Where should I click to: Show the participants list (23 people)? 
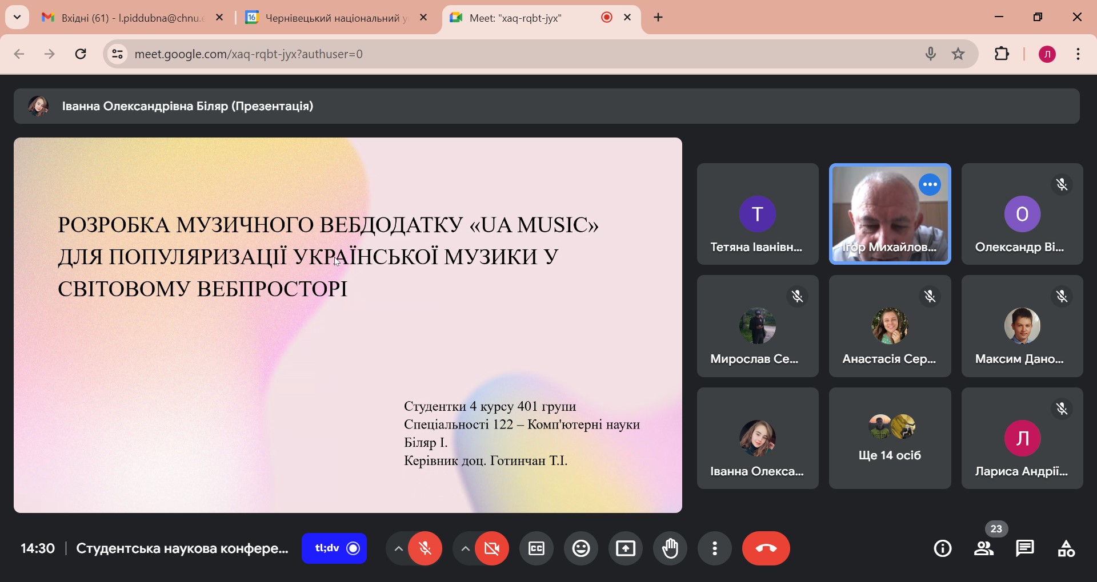(984, 549)
